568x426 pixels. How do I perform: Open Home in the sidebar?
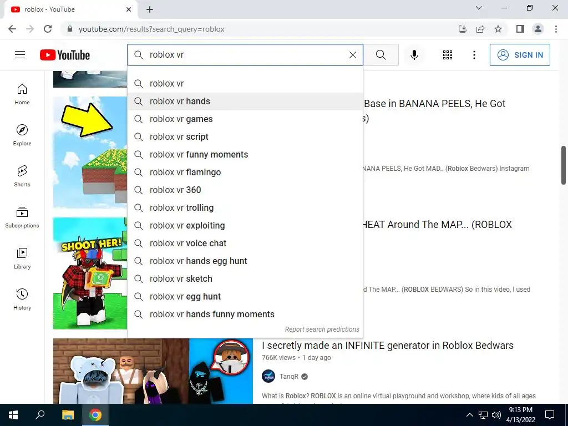pyautogui.click(x=22, y=94)
